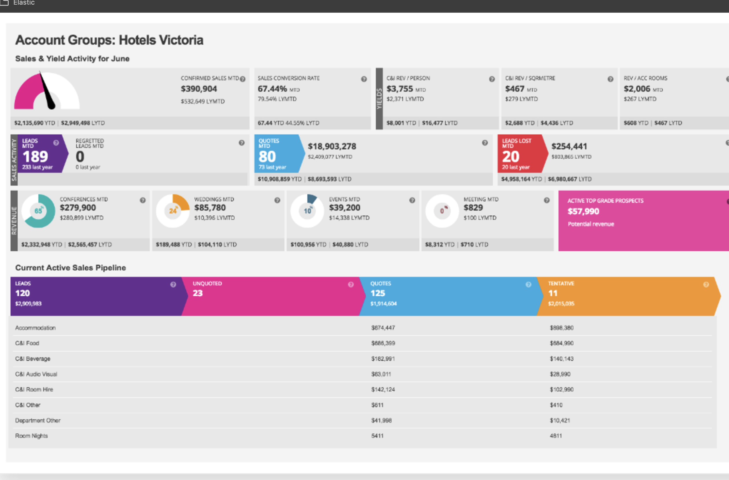Click help icon for Quotes MTD card
This screenshot has width=729, height=480.
point(485,143)
